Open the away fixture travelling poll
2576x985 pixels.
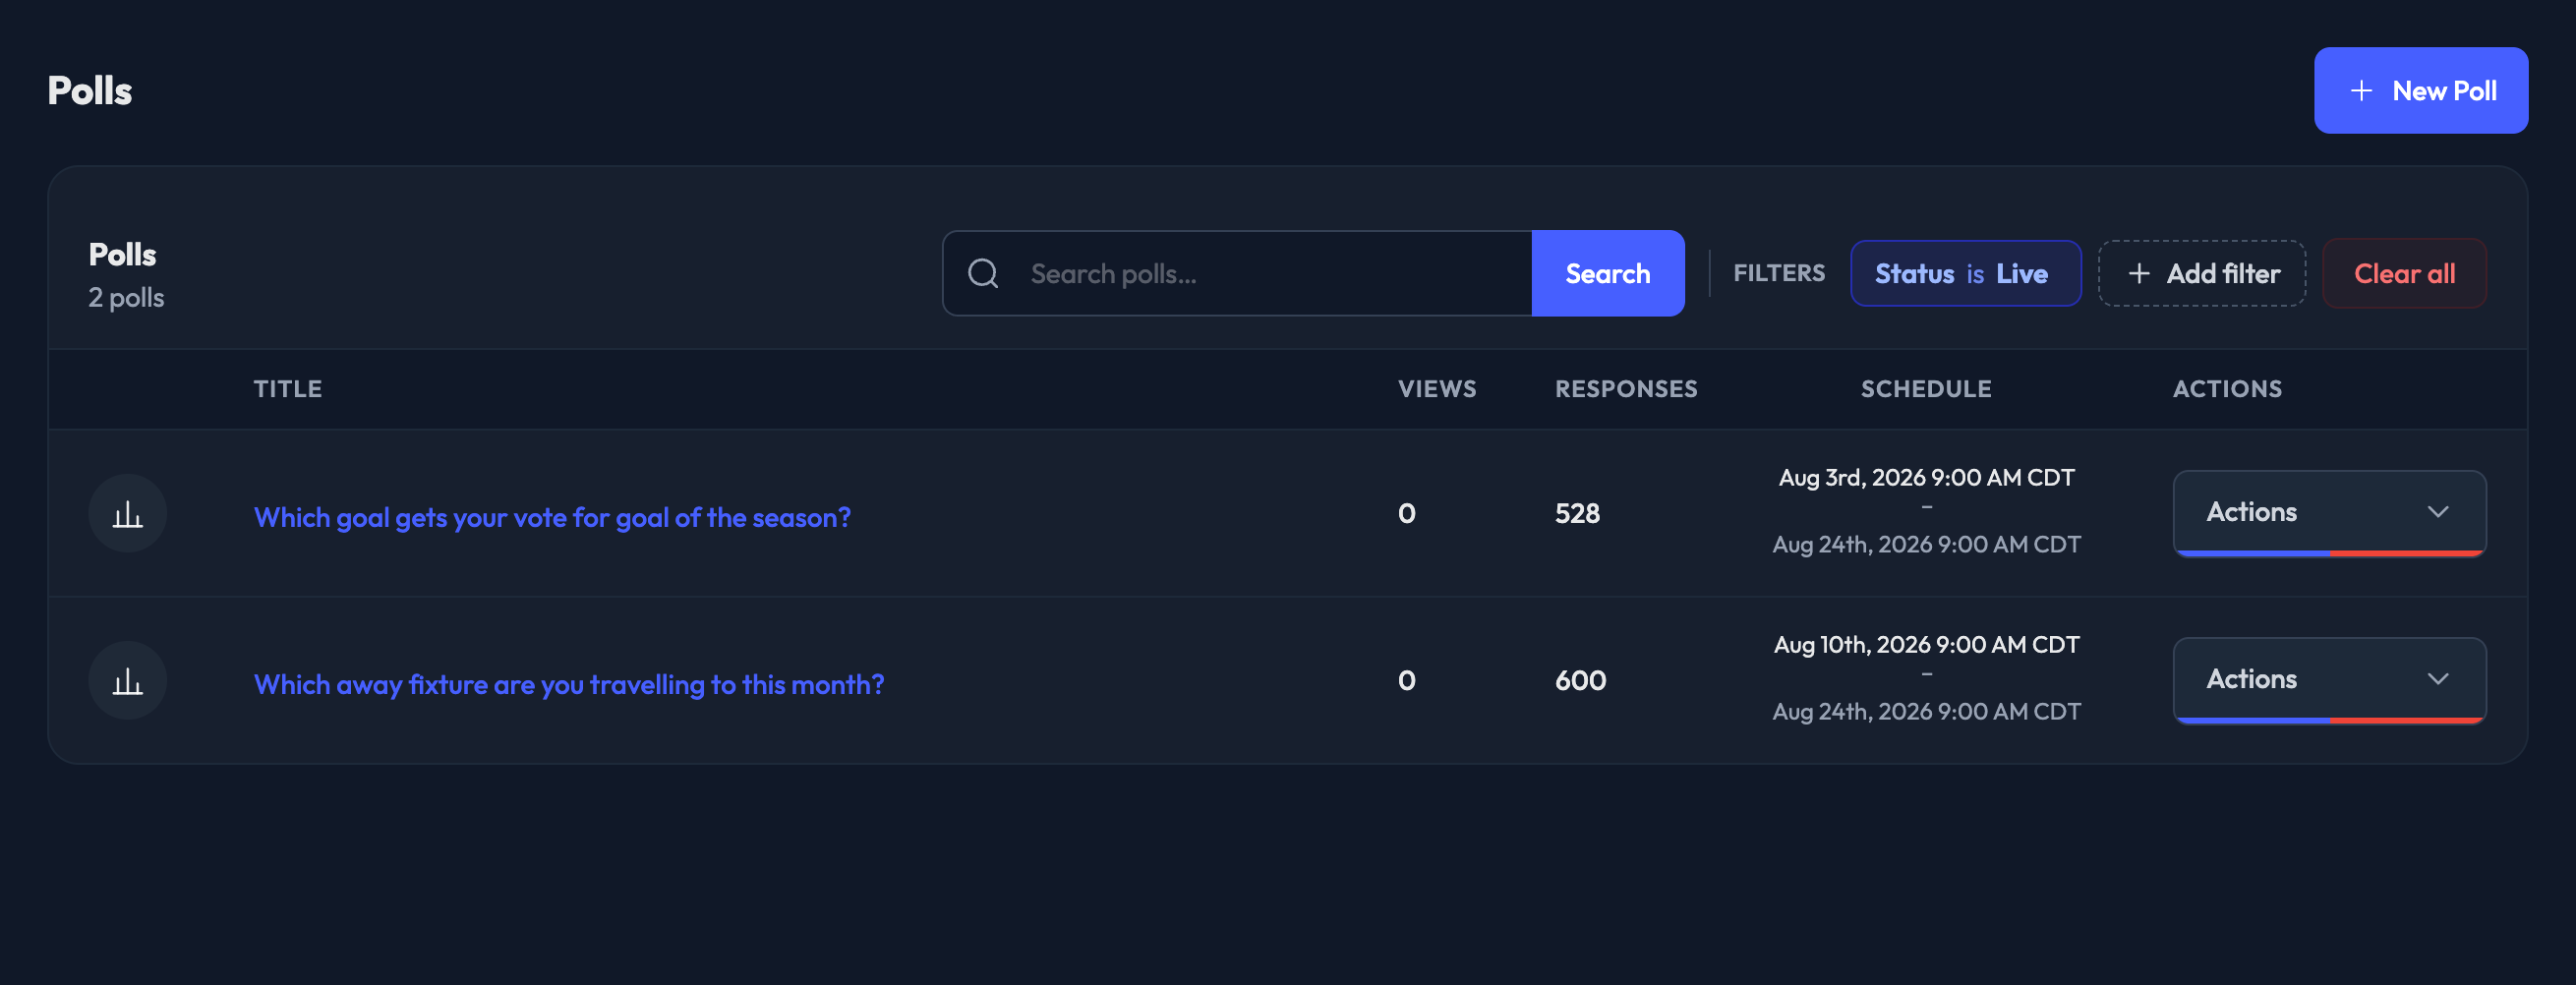(569, 684)
